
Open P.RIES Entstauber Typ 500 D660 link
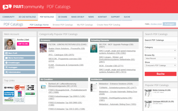click(65, 104)
